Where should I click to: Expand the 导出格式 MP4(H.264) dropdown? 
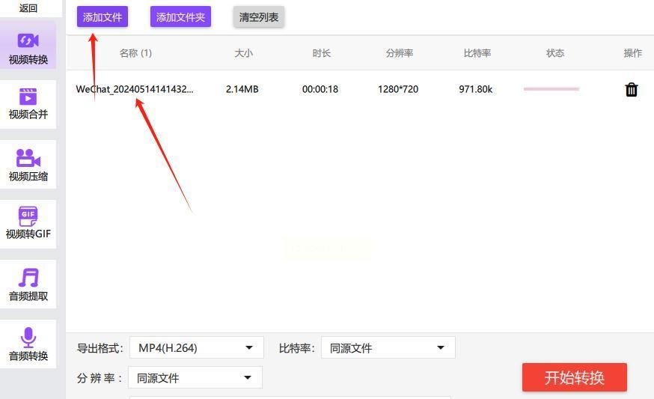197,347
